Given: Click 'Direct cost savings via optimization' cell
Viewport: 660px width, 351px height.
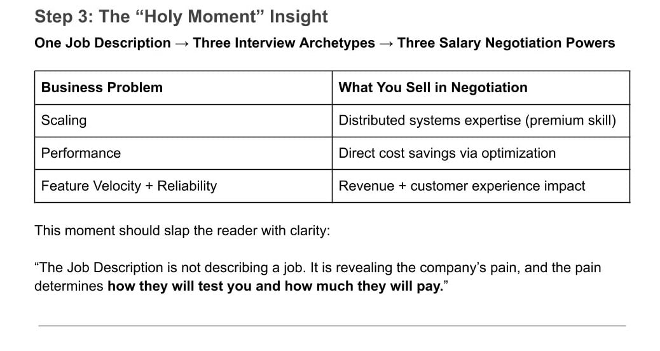Looking at the screenshot, I should coord(481,153).
